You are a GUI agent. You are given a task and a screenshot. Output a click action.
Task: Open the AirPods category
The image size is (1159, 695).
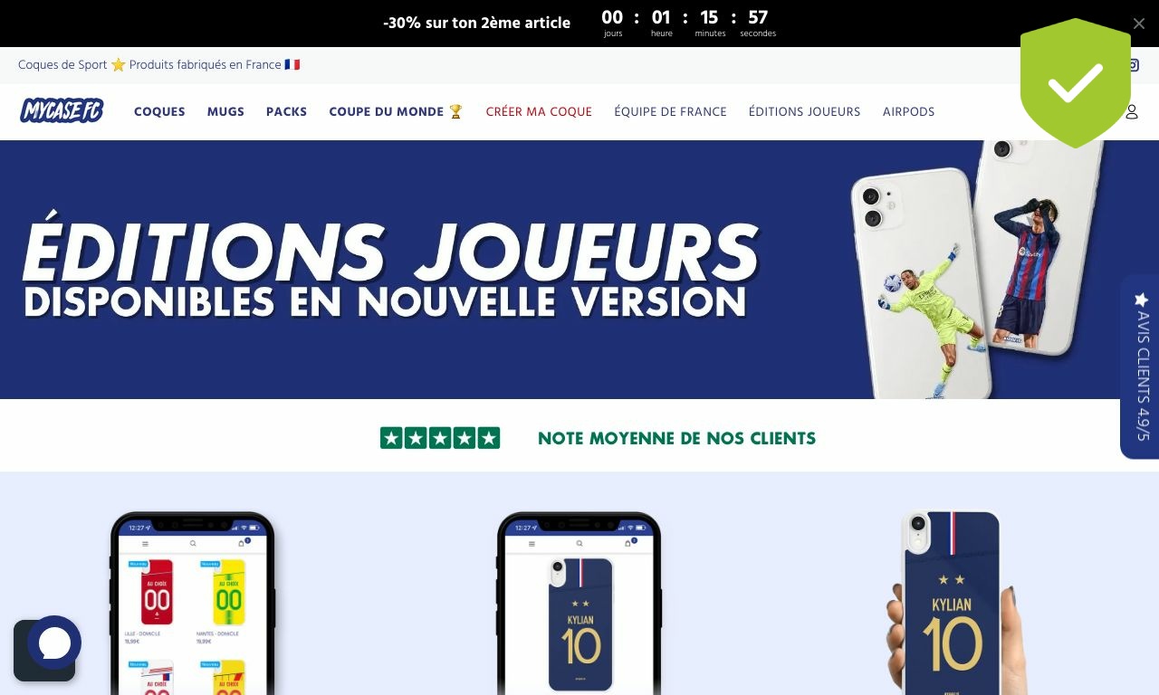click(x=908, y=111)
